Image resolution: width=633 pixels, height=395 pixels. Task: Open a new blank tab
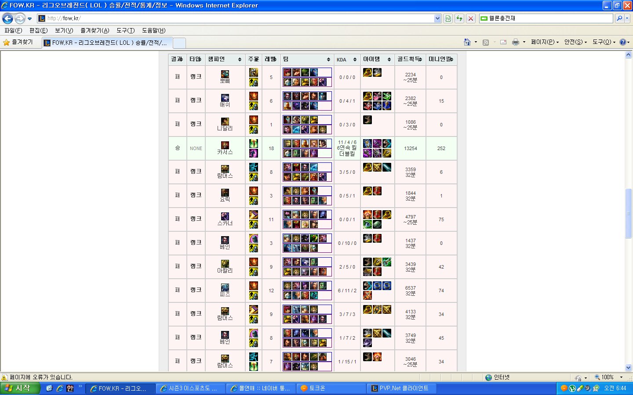coord(179,43)
